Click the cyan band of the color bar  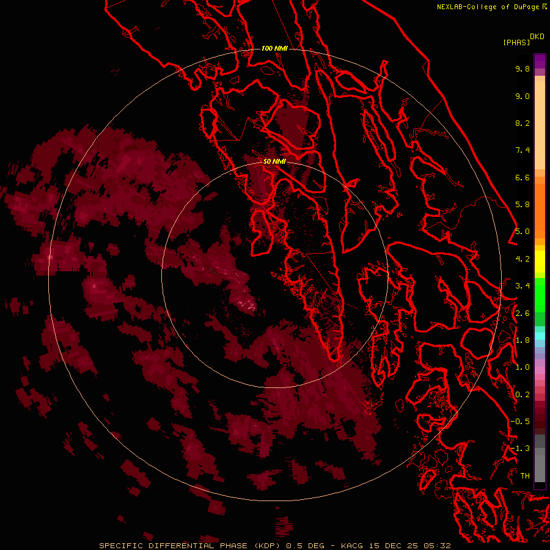point(540,336)
